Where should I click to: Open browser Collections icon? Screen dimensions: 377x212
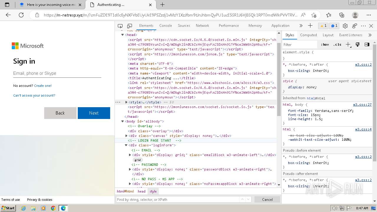[x=342, y=15]
